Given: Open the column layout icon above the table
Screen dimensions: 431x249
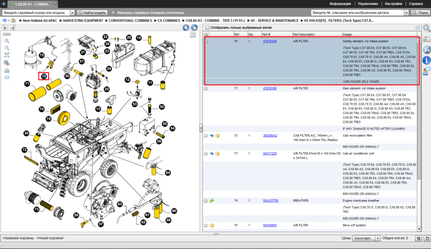Looking at the screenshot, I should [x=418, y=28].
